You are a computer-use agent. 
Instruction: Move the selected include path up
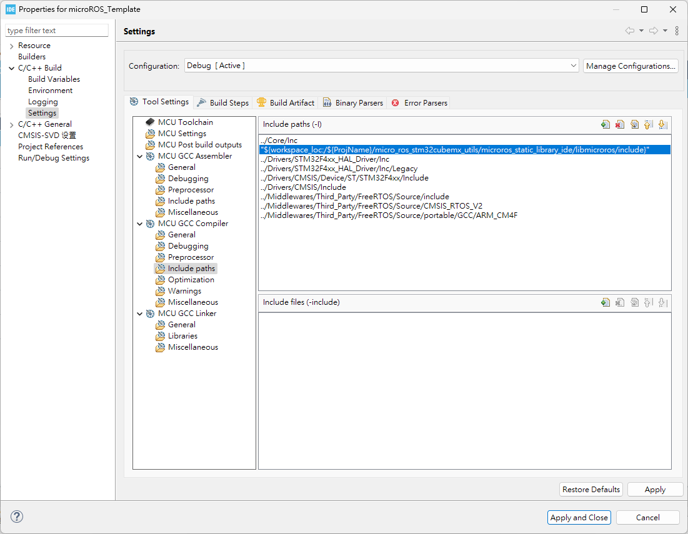(649, 124)
